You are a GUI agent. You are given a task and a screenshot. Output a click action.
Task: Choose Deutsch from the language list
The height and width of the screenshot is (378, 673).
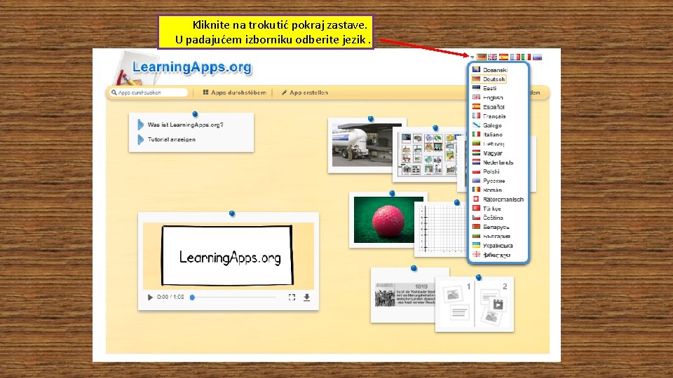click(x=489, y=79)
